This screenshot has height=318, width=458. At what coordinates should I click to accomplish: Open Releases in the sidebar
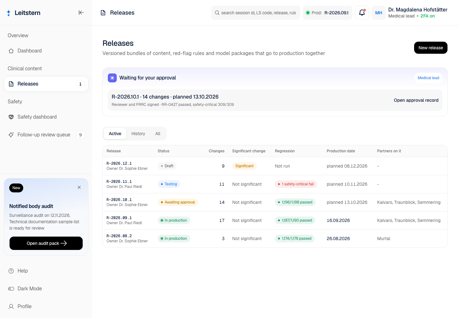coord(46,84)
